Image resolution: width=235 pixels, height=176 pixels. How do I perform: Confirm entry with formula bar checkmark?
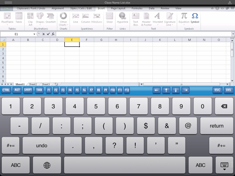pyautogui.click(x=48, y=34)
